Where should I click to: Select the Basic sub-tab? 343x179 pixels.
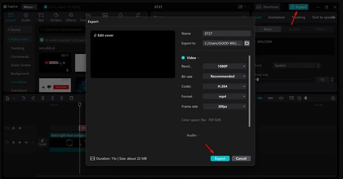pos(268,29)
